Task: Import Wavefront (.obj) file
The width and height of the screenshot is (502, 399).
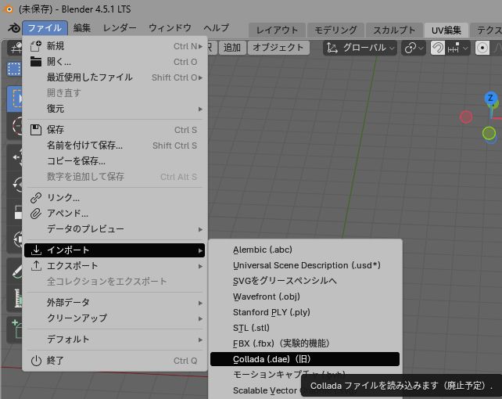Action: (305, 297)
